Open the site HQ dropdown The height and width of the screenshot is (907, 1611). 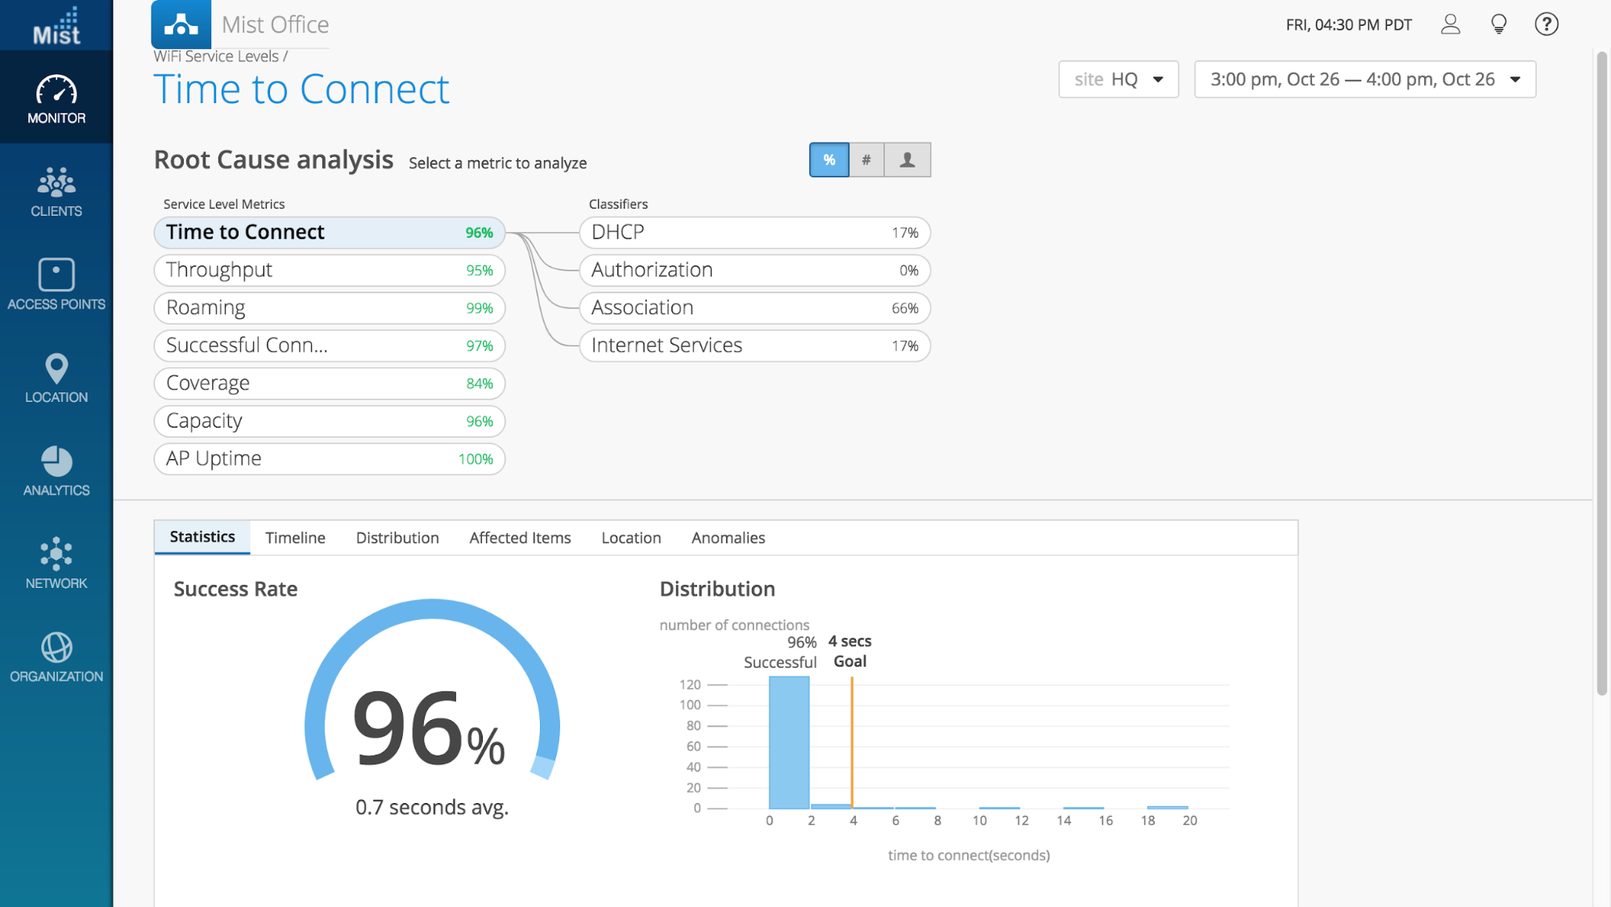click(x=1119, y=80)
